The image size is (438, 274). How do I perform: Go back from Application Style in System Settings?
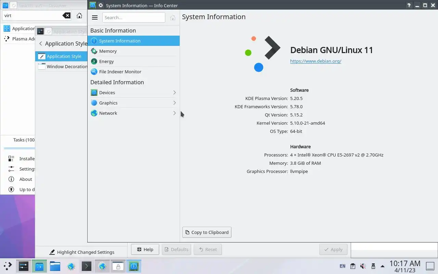pyautogui.click(x=41, y=43)
